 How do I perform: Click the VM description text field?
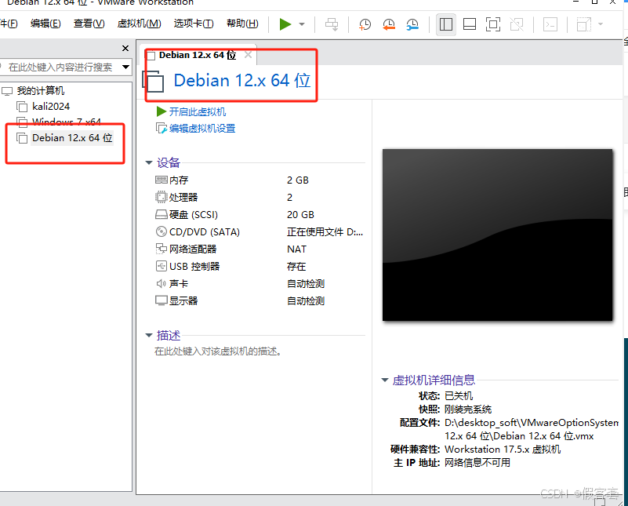tap(218, 351)
